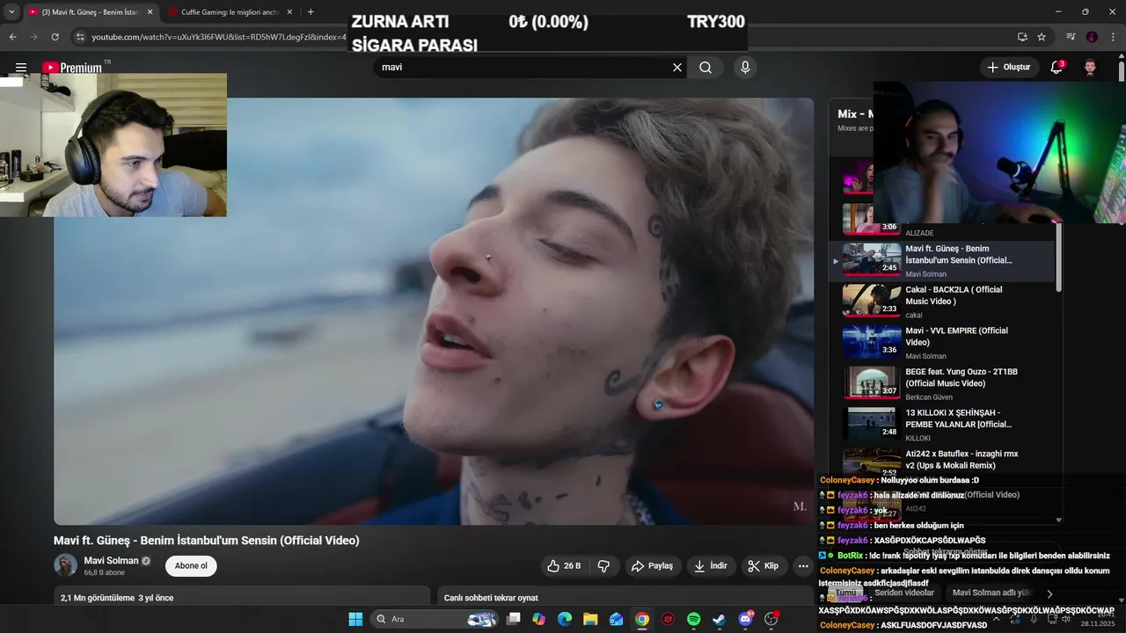Open Spotify from the taskbar
1126x633 pixels.
tap(693, 619)
